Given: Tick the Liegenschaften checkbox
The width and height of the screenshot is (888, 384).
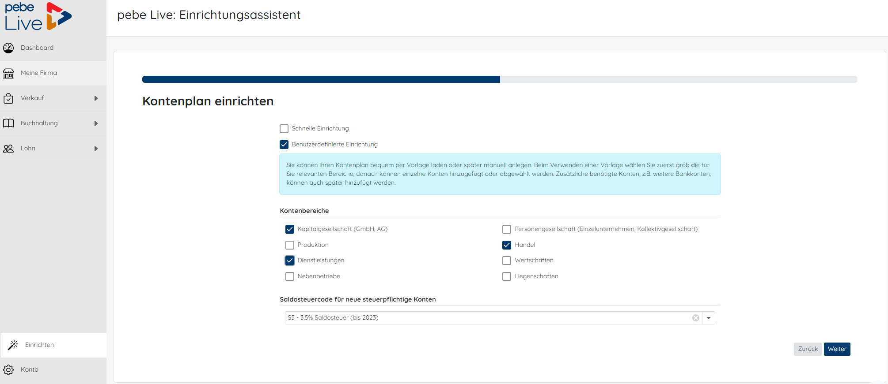Looking at the screenshot, I should pyautogui.click(x=507, y=276).
